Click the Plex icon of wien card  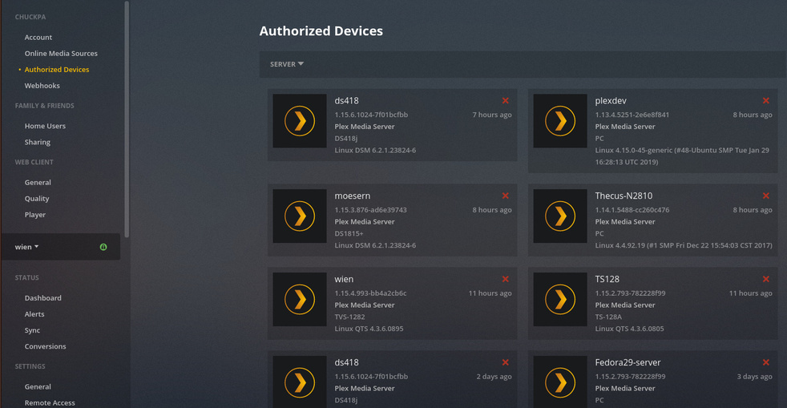click(300, 300)
